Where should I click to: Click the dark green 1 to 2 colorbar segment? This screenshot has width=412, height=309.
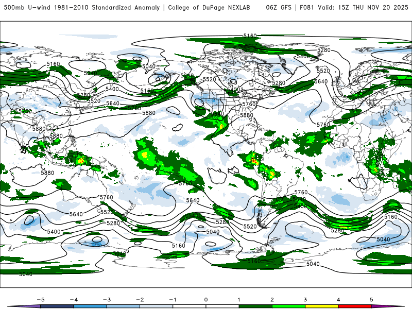tap(255, 306)
